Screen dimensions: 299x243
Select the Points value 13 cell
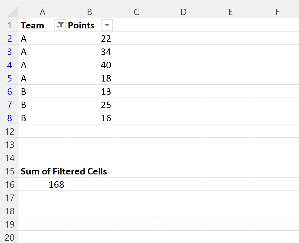[x=89, y=91]
